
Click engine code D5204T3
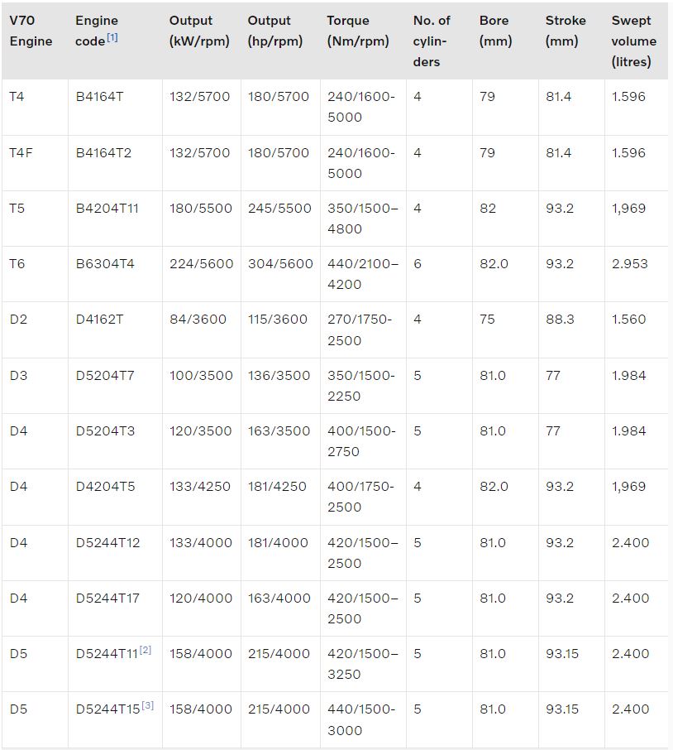pyautogui.click(x=106, y=431)
